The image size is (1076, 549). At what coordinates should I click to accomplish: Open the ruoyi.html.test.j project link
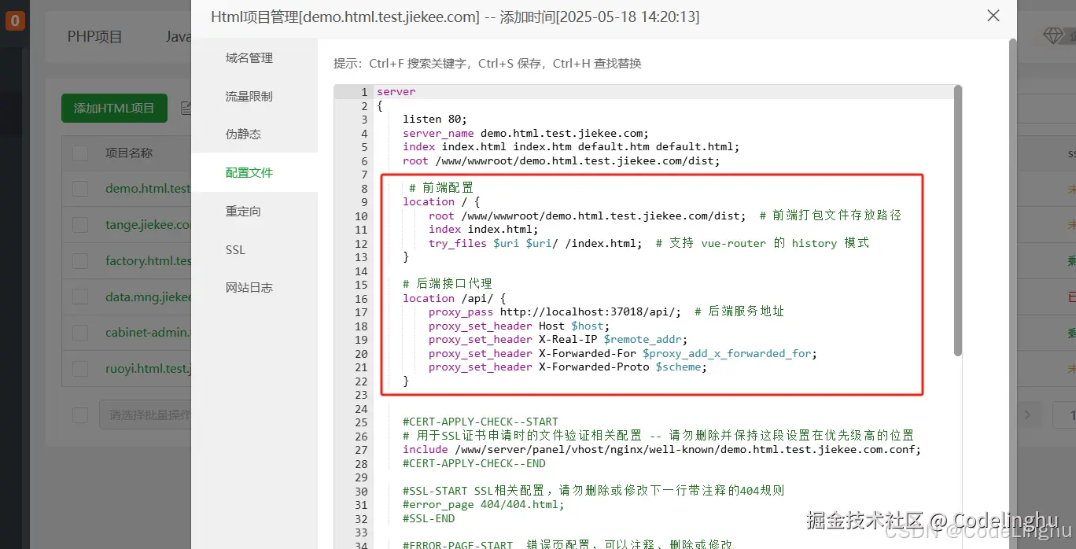pos(148,368)
